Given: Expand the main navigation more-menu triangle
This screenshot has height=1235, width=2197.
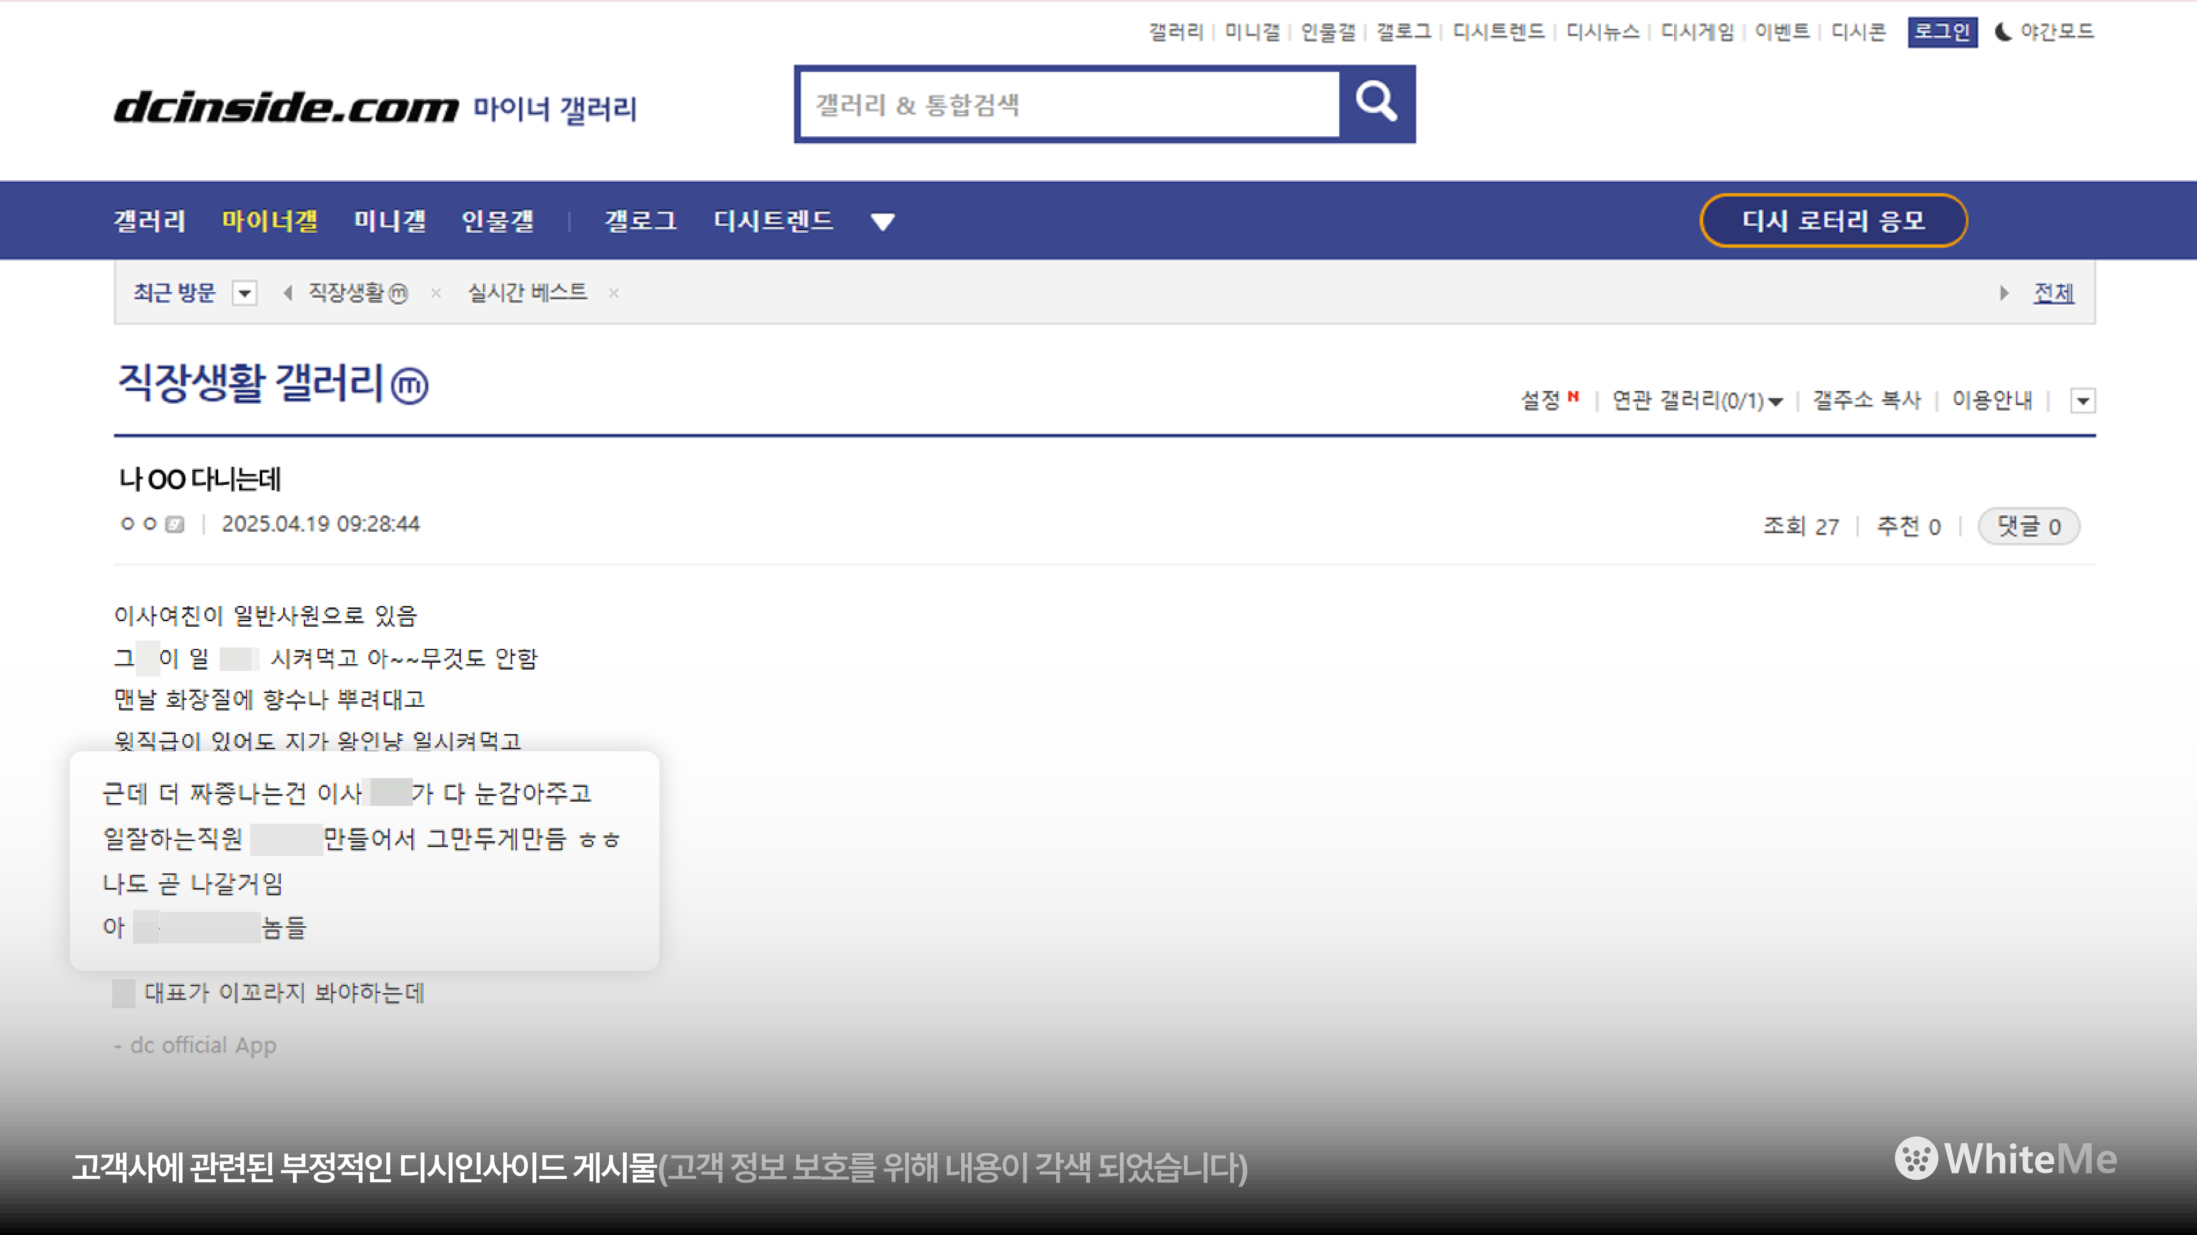Looking at the screenshot, I should point(883,222).
